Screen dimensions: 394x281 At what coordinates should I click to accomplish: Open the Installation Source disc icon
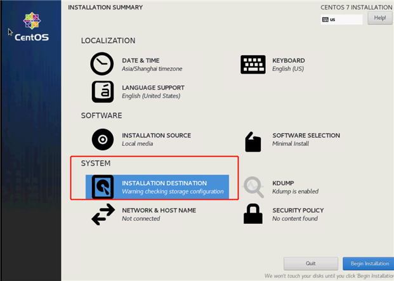[x=103, y=140]
